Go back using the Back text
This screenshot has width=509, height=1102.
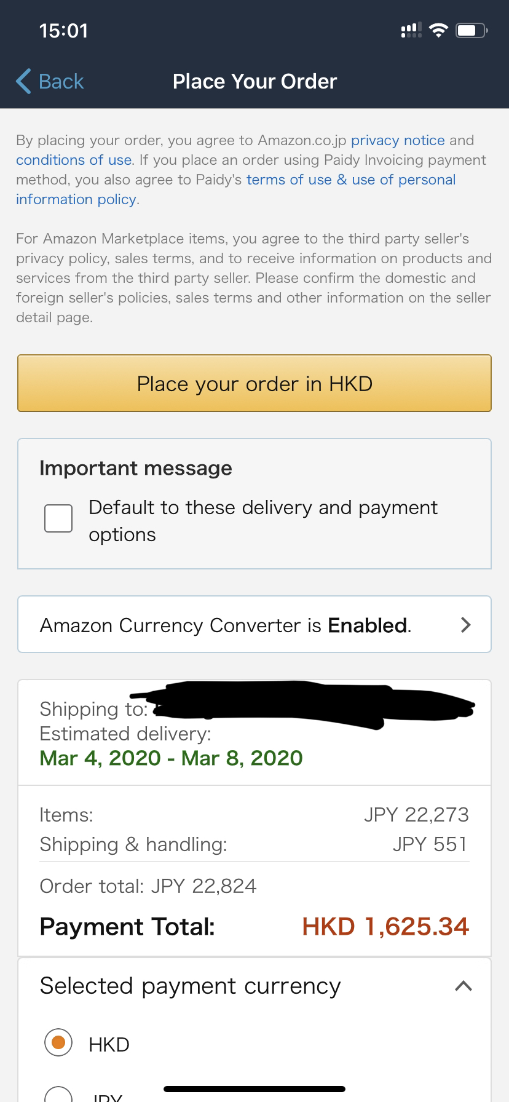coord(61,81)
